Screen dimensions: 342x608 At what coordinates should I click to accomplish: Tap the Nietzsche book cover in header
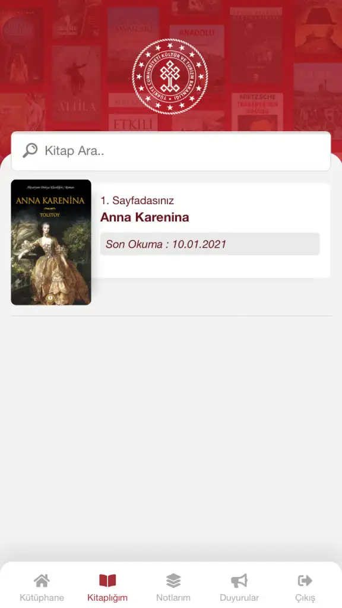258,112
